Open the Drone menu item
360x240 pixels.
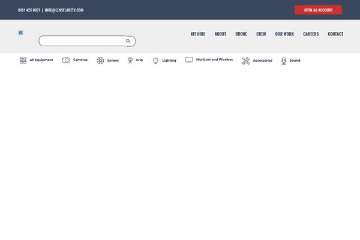click(241, 34)
